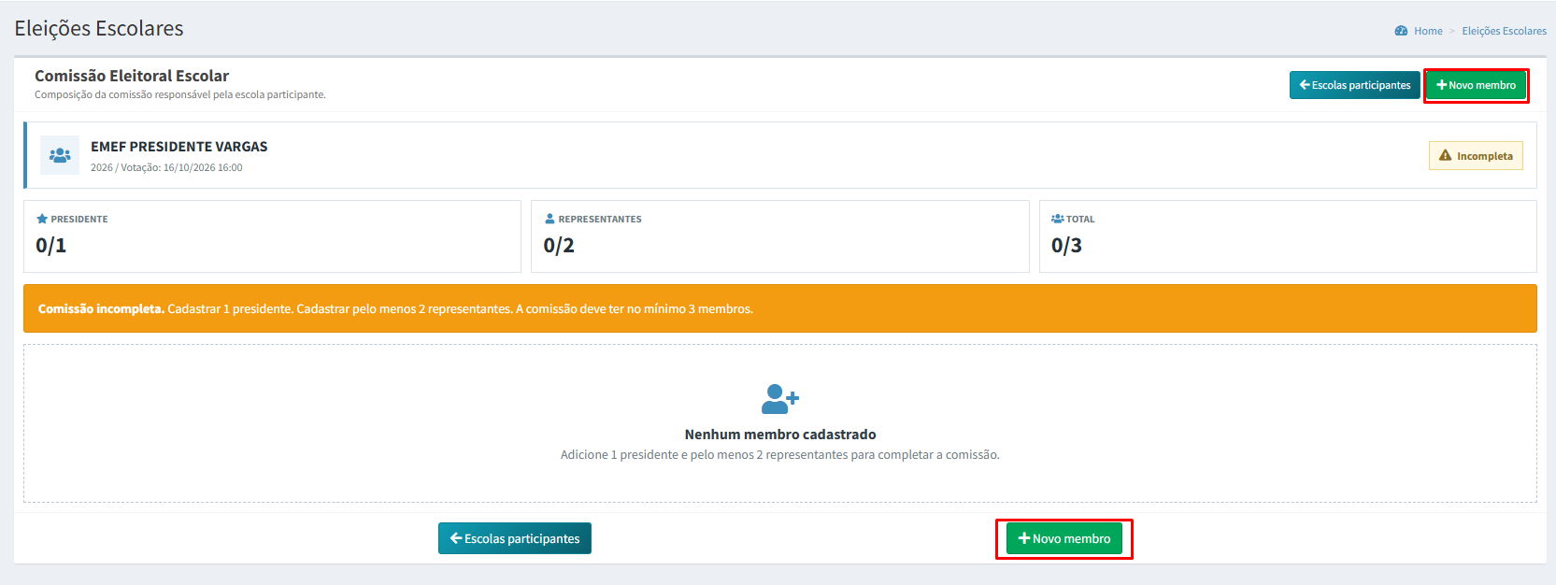
Task: Click the school name EMEF PRESIDENTE VARGAS
Action: pyautogui.click(x=179, y=147)
